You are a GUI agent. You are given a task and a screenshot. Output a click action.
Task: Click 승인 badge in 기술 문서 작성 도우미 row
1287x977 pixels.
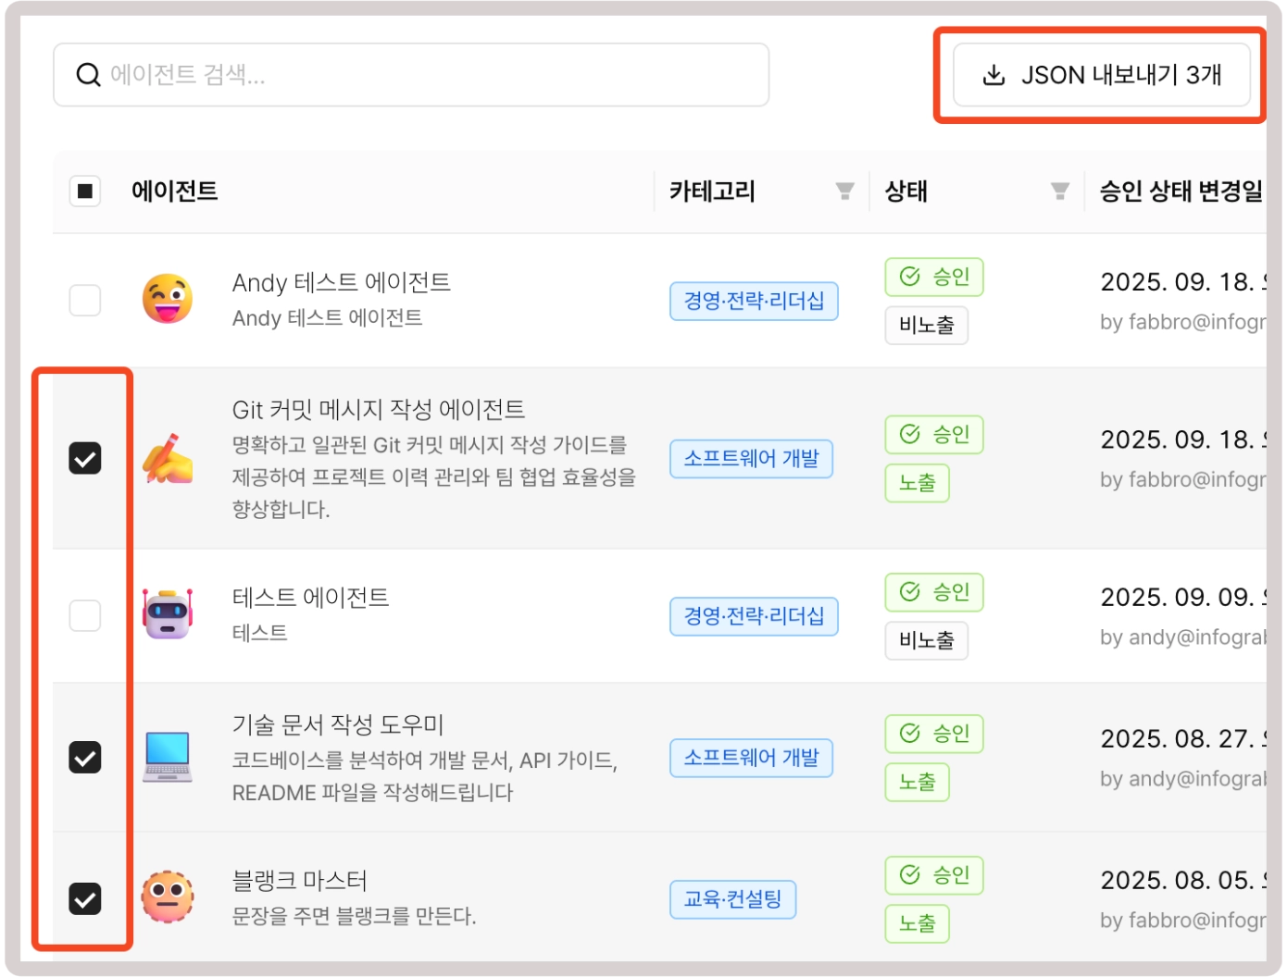click(x=934, y=734)
